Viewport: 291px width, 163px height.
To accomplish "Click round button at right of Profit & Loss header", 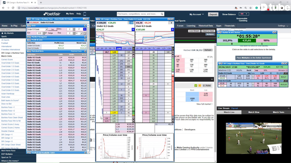I will 85,40.
